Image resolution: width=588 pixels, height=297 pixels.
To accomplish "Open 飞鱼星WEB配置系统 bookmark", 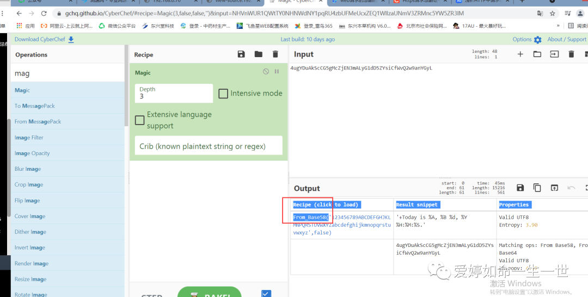I will pyautogui.click(x=262, y=26).
